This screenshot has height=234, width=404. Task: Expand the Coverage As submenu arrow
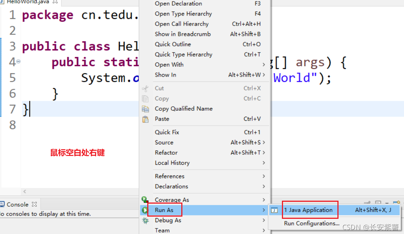pos(264,200)
